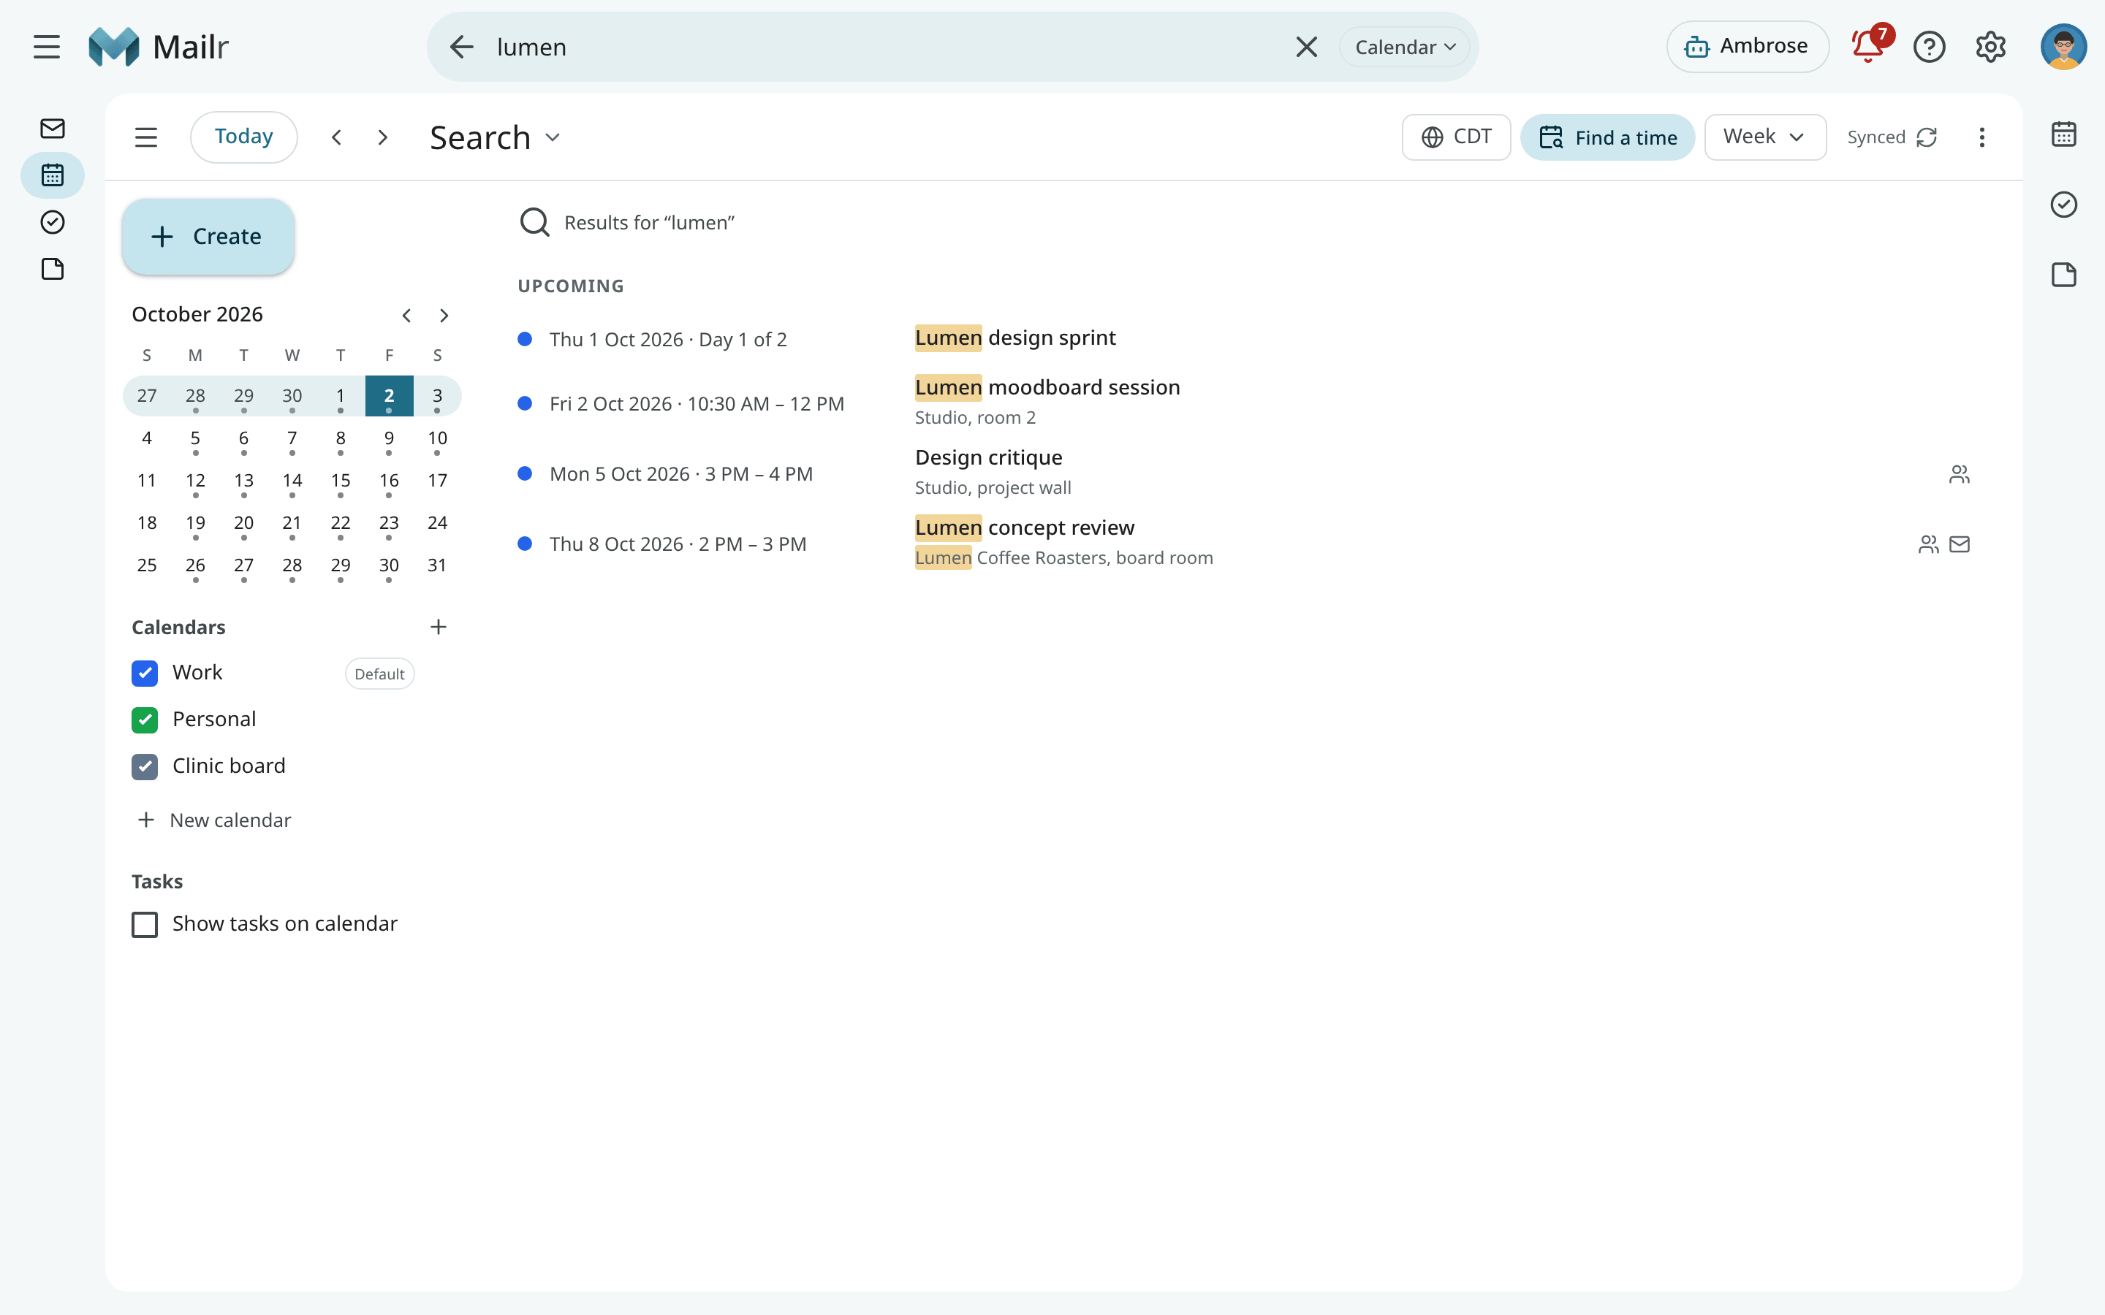This screenshot has width=2105, height=1315.
Task: Open the right panel calendar icon
Action: click(x=2063, y=135)
